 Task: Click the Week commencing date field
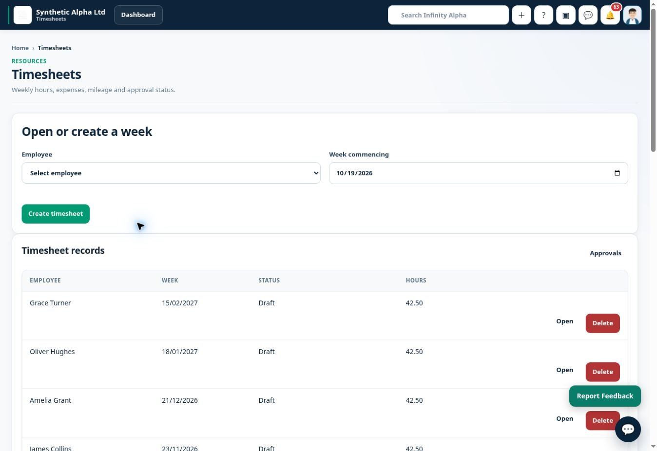pos(479,173)
